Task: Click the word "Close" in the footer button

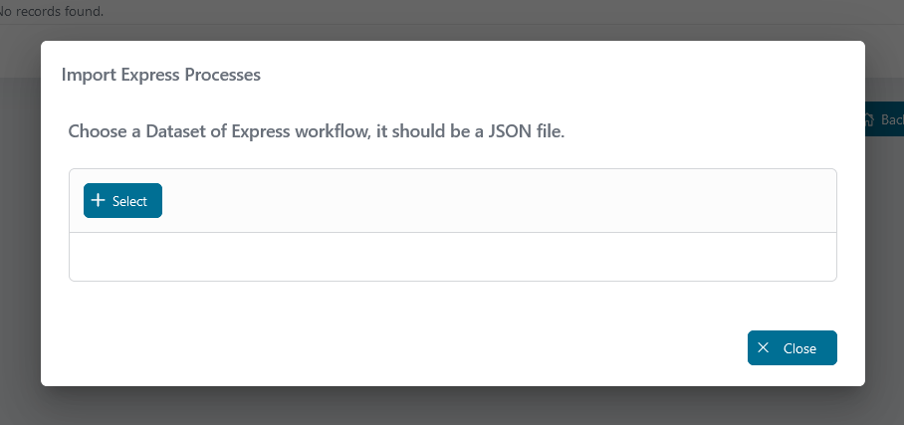Action: point(799,348)
